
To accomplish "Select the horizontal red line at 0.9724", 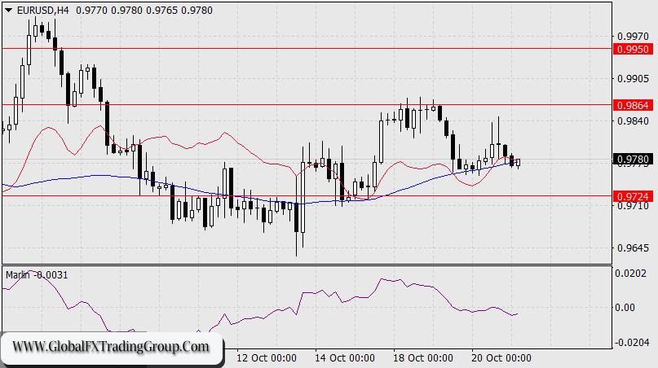I will click(307, 195).
